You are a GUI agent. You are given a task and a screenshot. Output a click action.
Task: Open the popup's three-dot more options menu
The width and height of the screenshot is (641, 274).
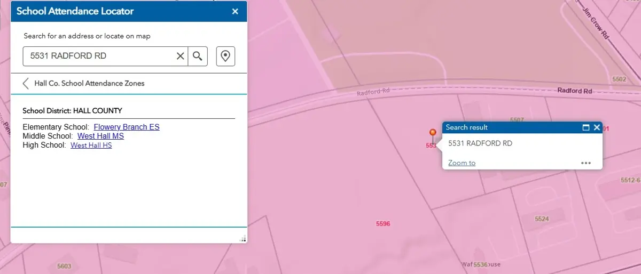(586, 163)
